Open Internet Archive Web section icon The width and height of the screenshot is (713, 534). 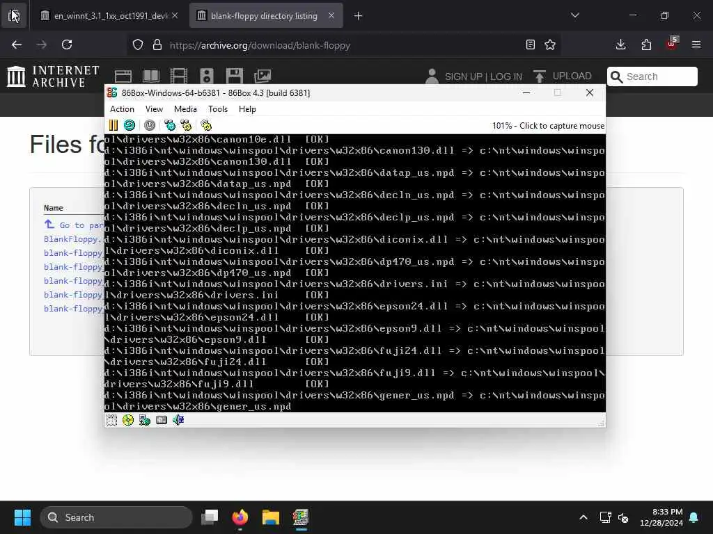pyautogui.click(x=123, y=76)
